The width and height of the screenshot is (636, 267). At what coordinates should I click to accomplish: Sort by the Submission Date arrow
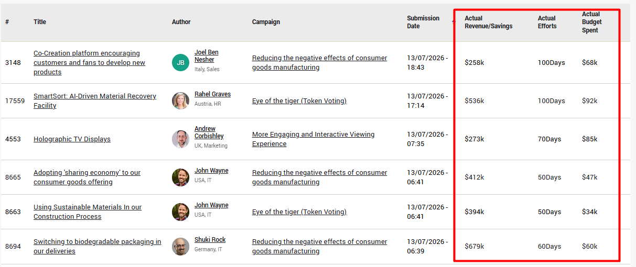(454, 22)
